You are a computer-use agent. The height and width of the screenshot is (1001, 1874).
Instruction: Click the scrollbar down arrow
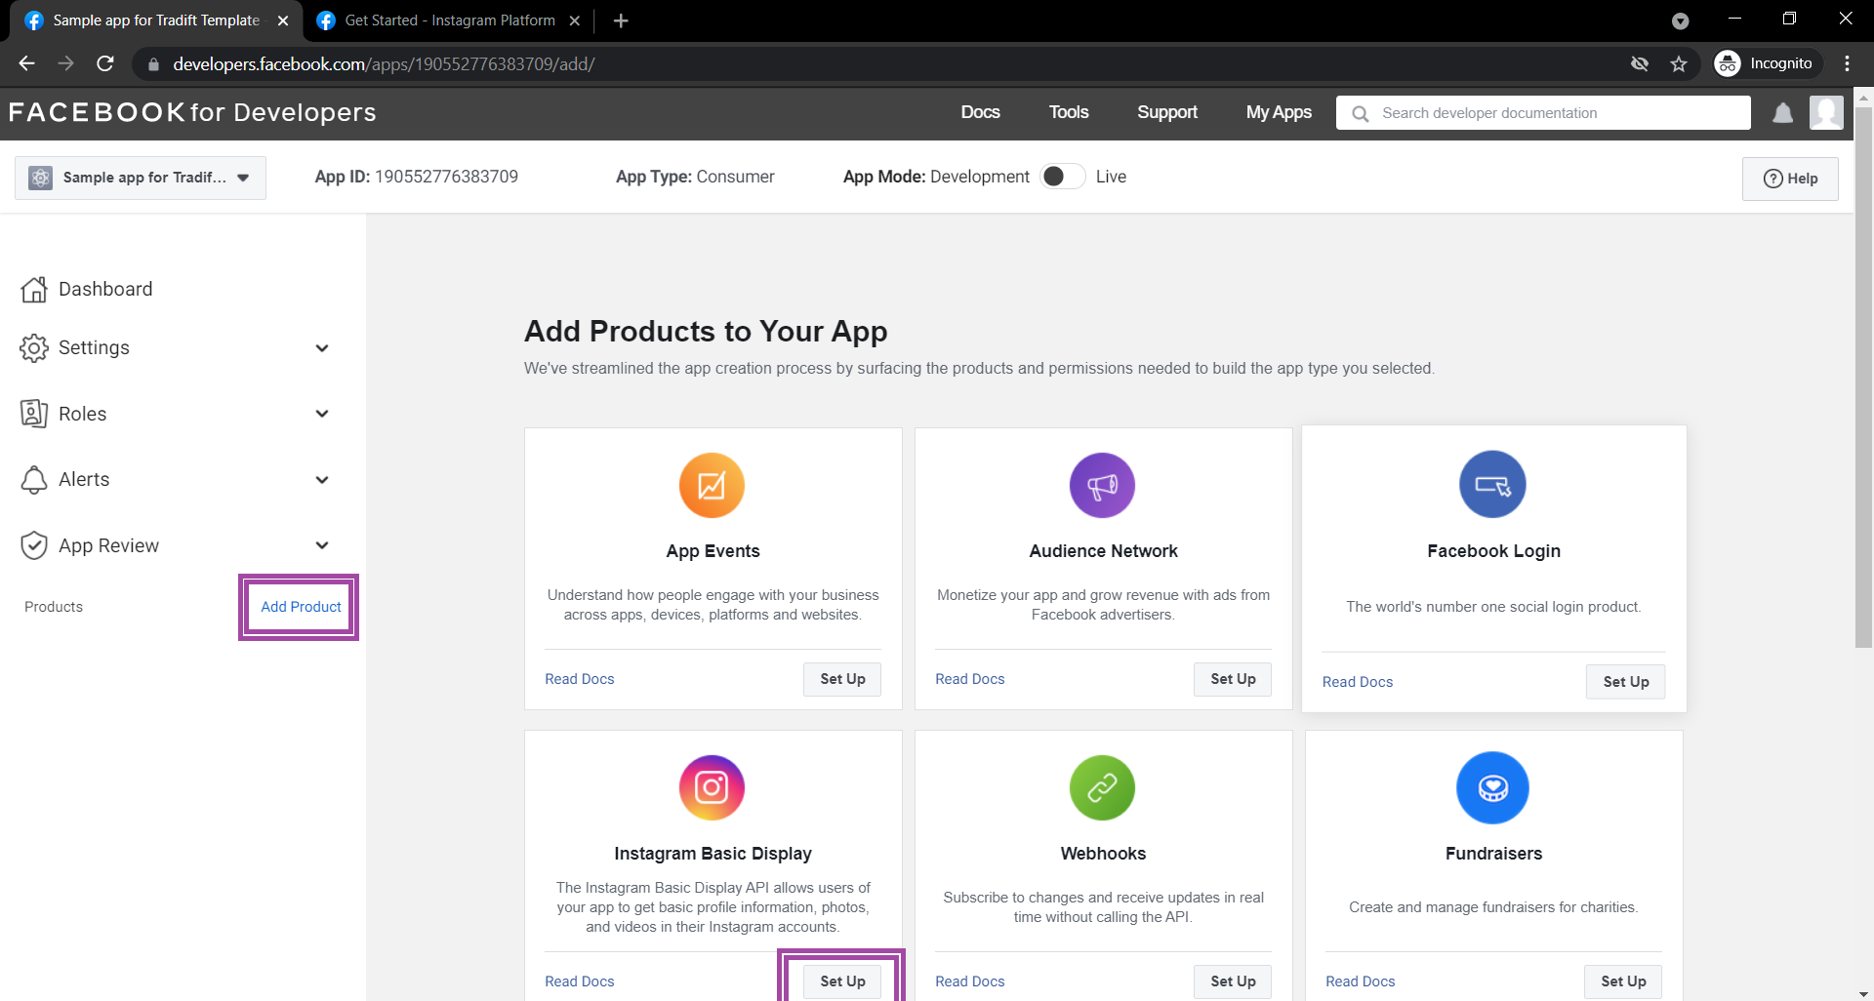click(1863, 993)
